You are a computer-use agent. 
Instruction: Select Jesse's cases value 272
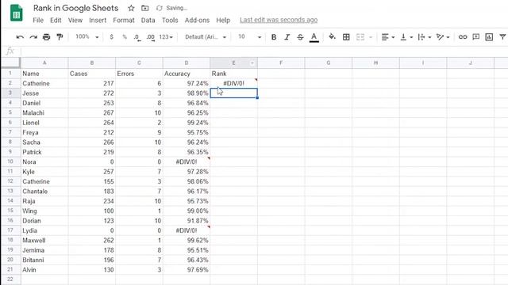(92, 93)
